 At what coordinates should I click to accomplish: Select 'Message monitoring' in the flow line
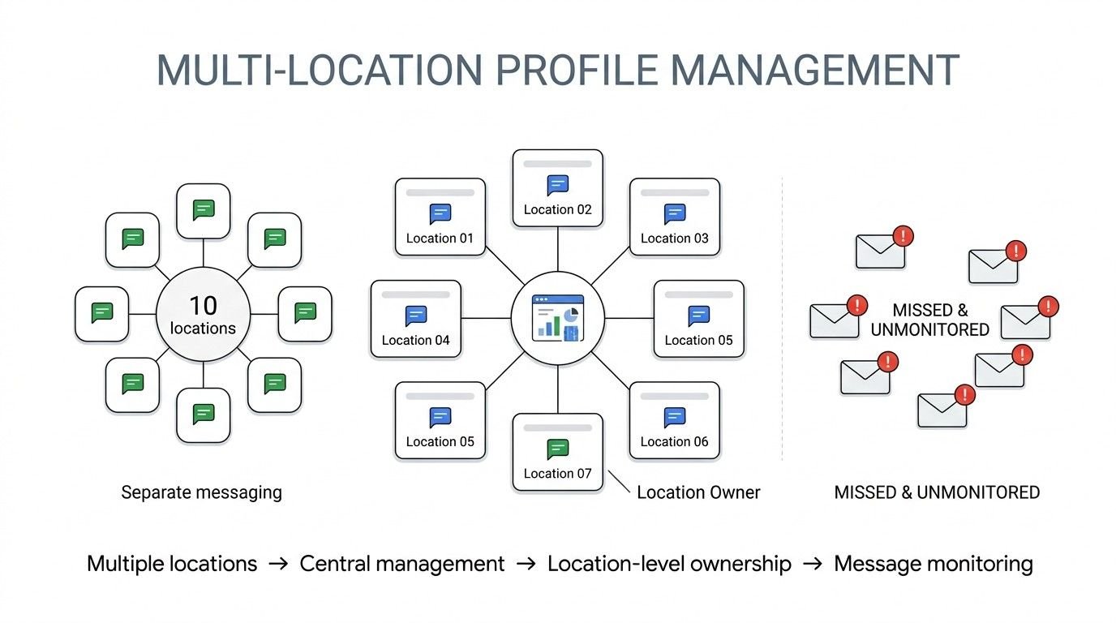point(934,564)
